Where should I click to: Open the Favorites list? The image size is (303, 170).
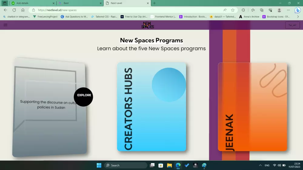253,10
